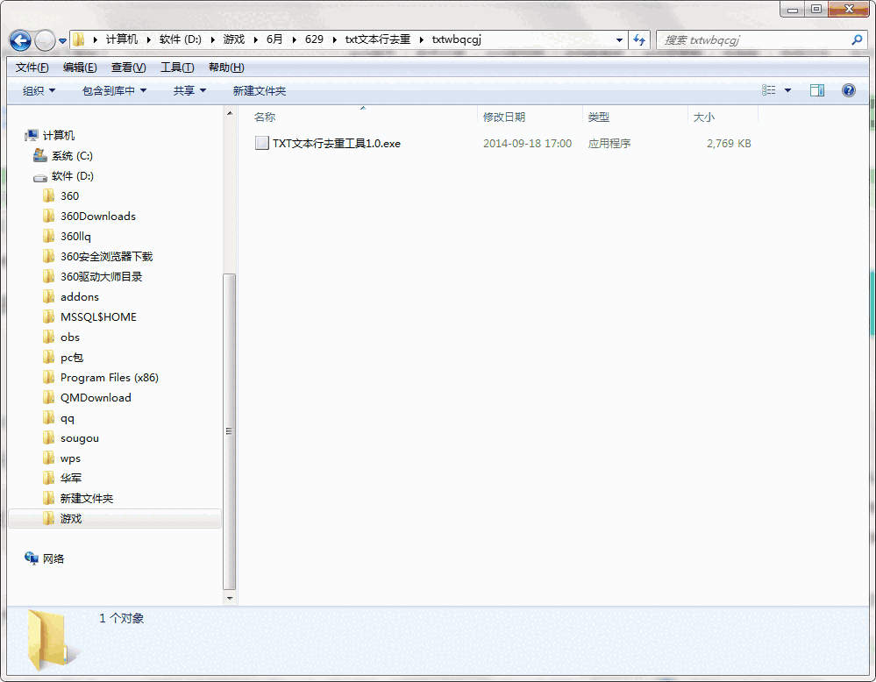Open the search magnifier icon
This screenshot has height=682, width=876.
(857, 39)
